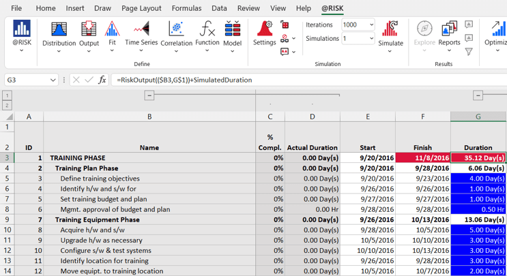
Task: Open the Reports icon in Results
Action: (449, 30)
